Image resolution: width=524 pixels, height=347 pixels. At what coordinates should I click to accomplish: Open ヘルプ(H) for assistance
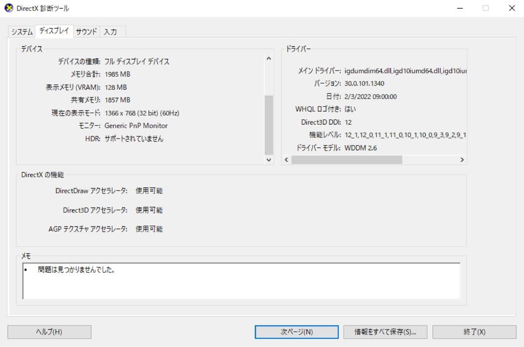[x=49, y=332]
